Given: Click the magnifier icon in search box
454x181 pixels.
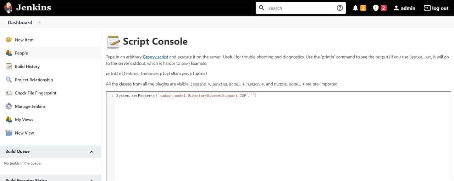Looking at the screenshot, I should tap(262, 8).
